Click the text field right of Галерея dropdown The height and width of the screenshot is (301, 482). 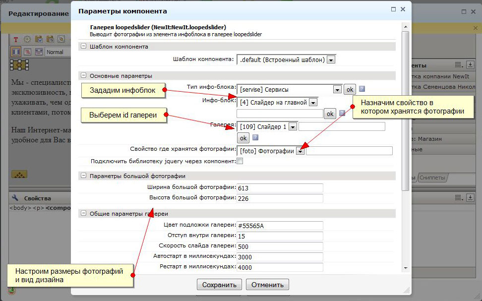pos(342,126)
